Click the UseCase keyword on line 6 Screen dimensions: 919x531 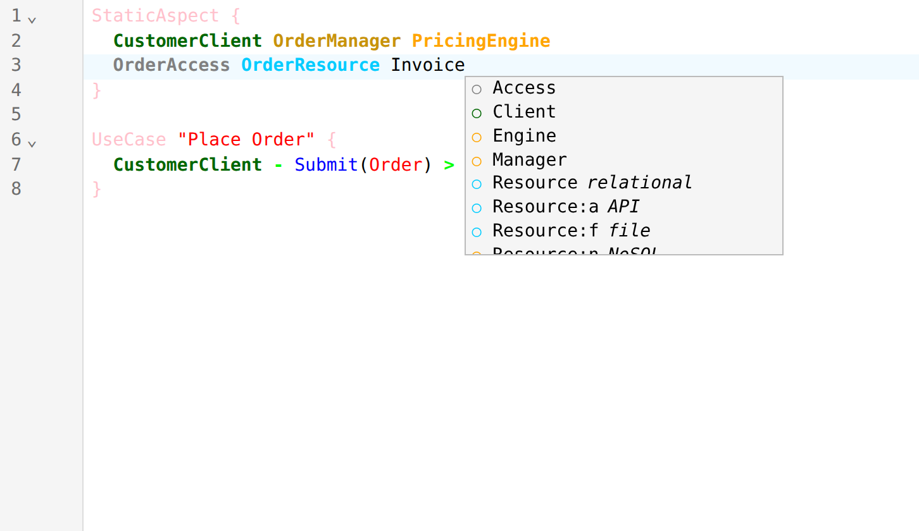pos(129,140)
